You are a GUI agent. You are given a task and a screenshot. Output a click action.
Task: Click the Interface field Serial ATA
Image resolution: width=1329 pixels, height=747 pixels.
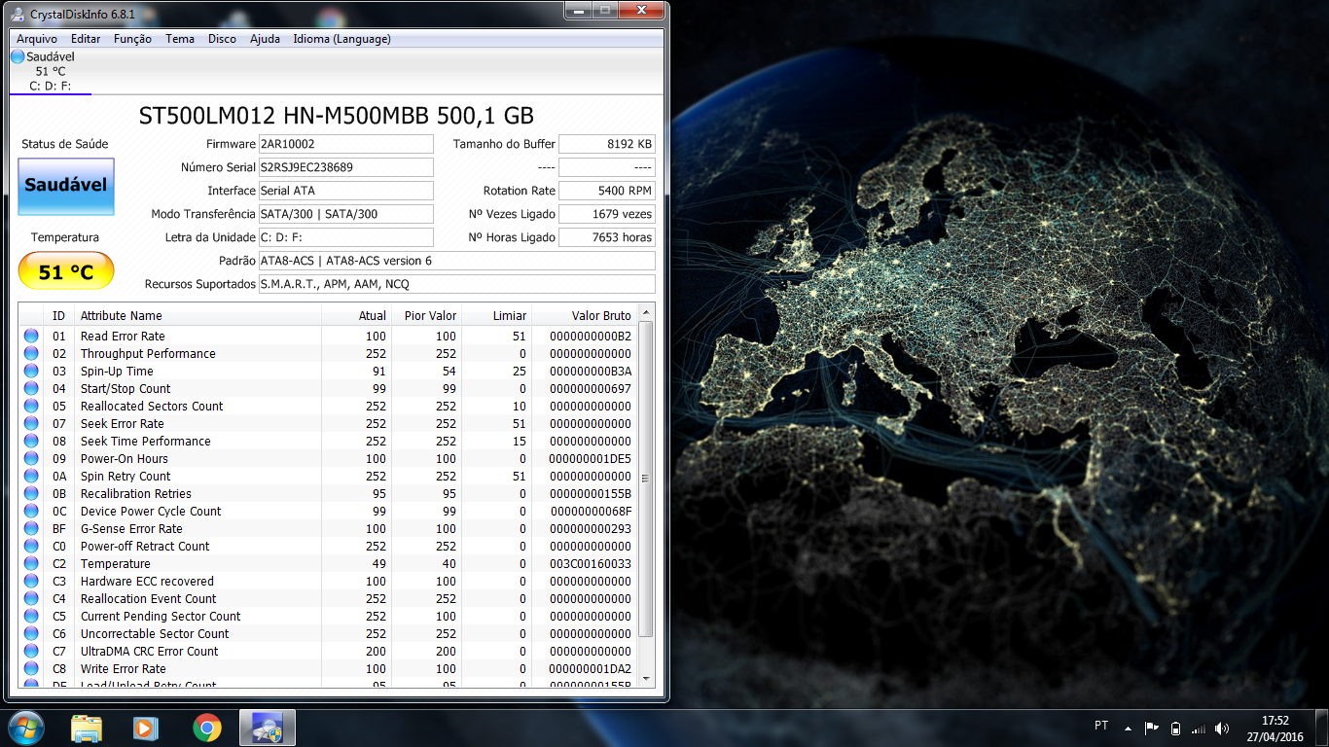[345, 191]
